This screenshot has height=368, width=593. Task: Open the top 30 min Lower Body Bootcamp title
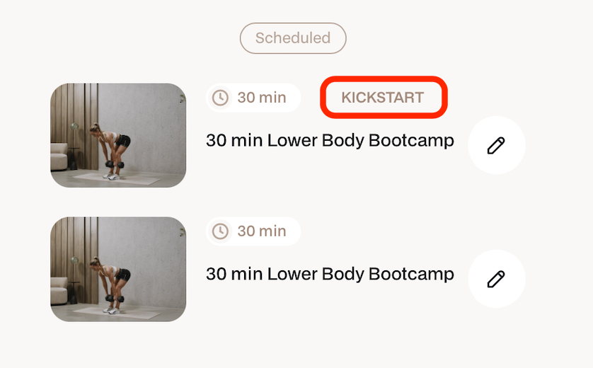pos(330,141)
